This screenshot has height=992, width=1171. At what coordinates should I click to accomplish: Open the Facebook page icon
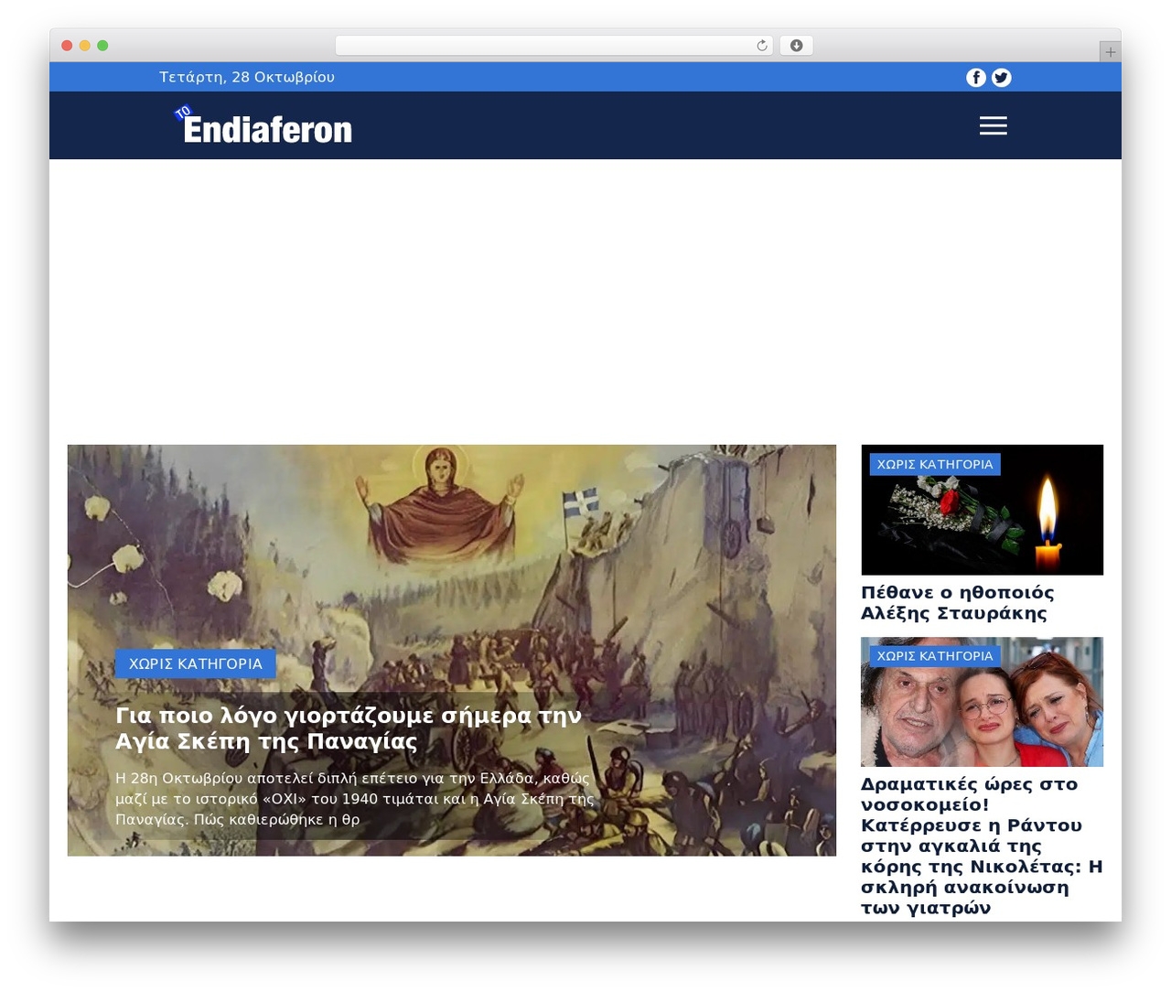click(x=976, y=78)
